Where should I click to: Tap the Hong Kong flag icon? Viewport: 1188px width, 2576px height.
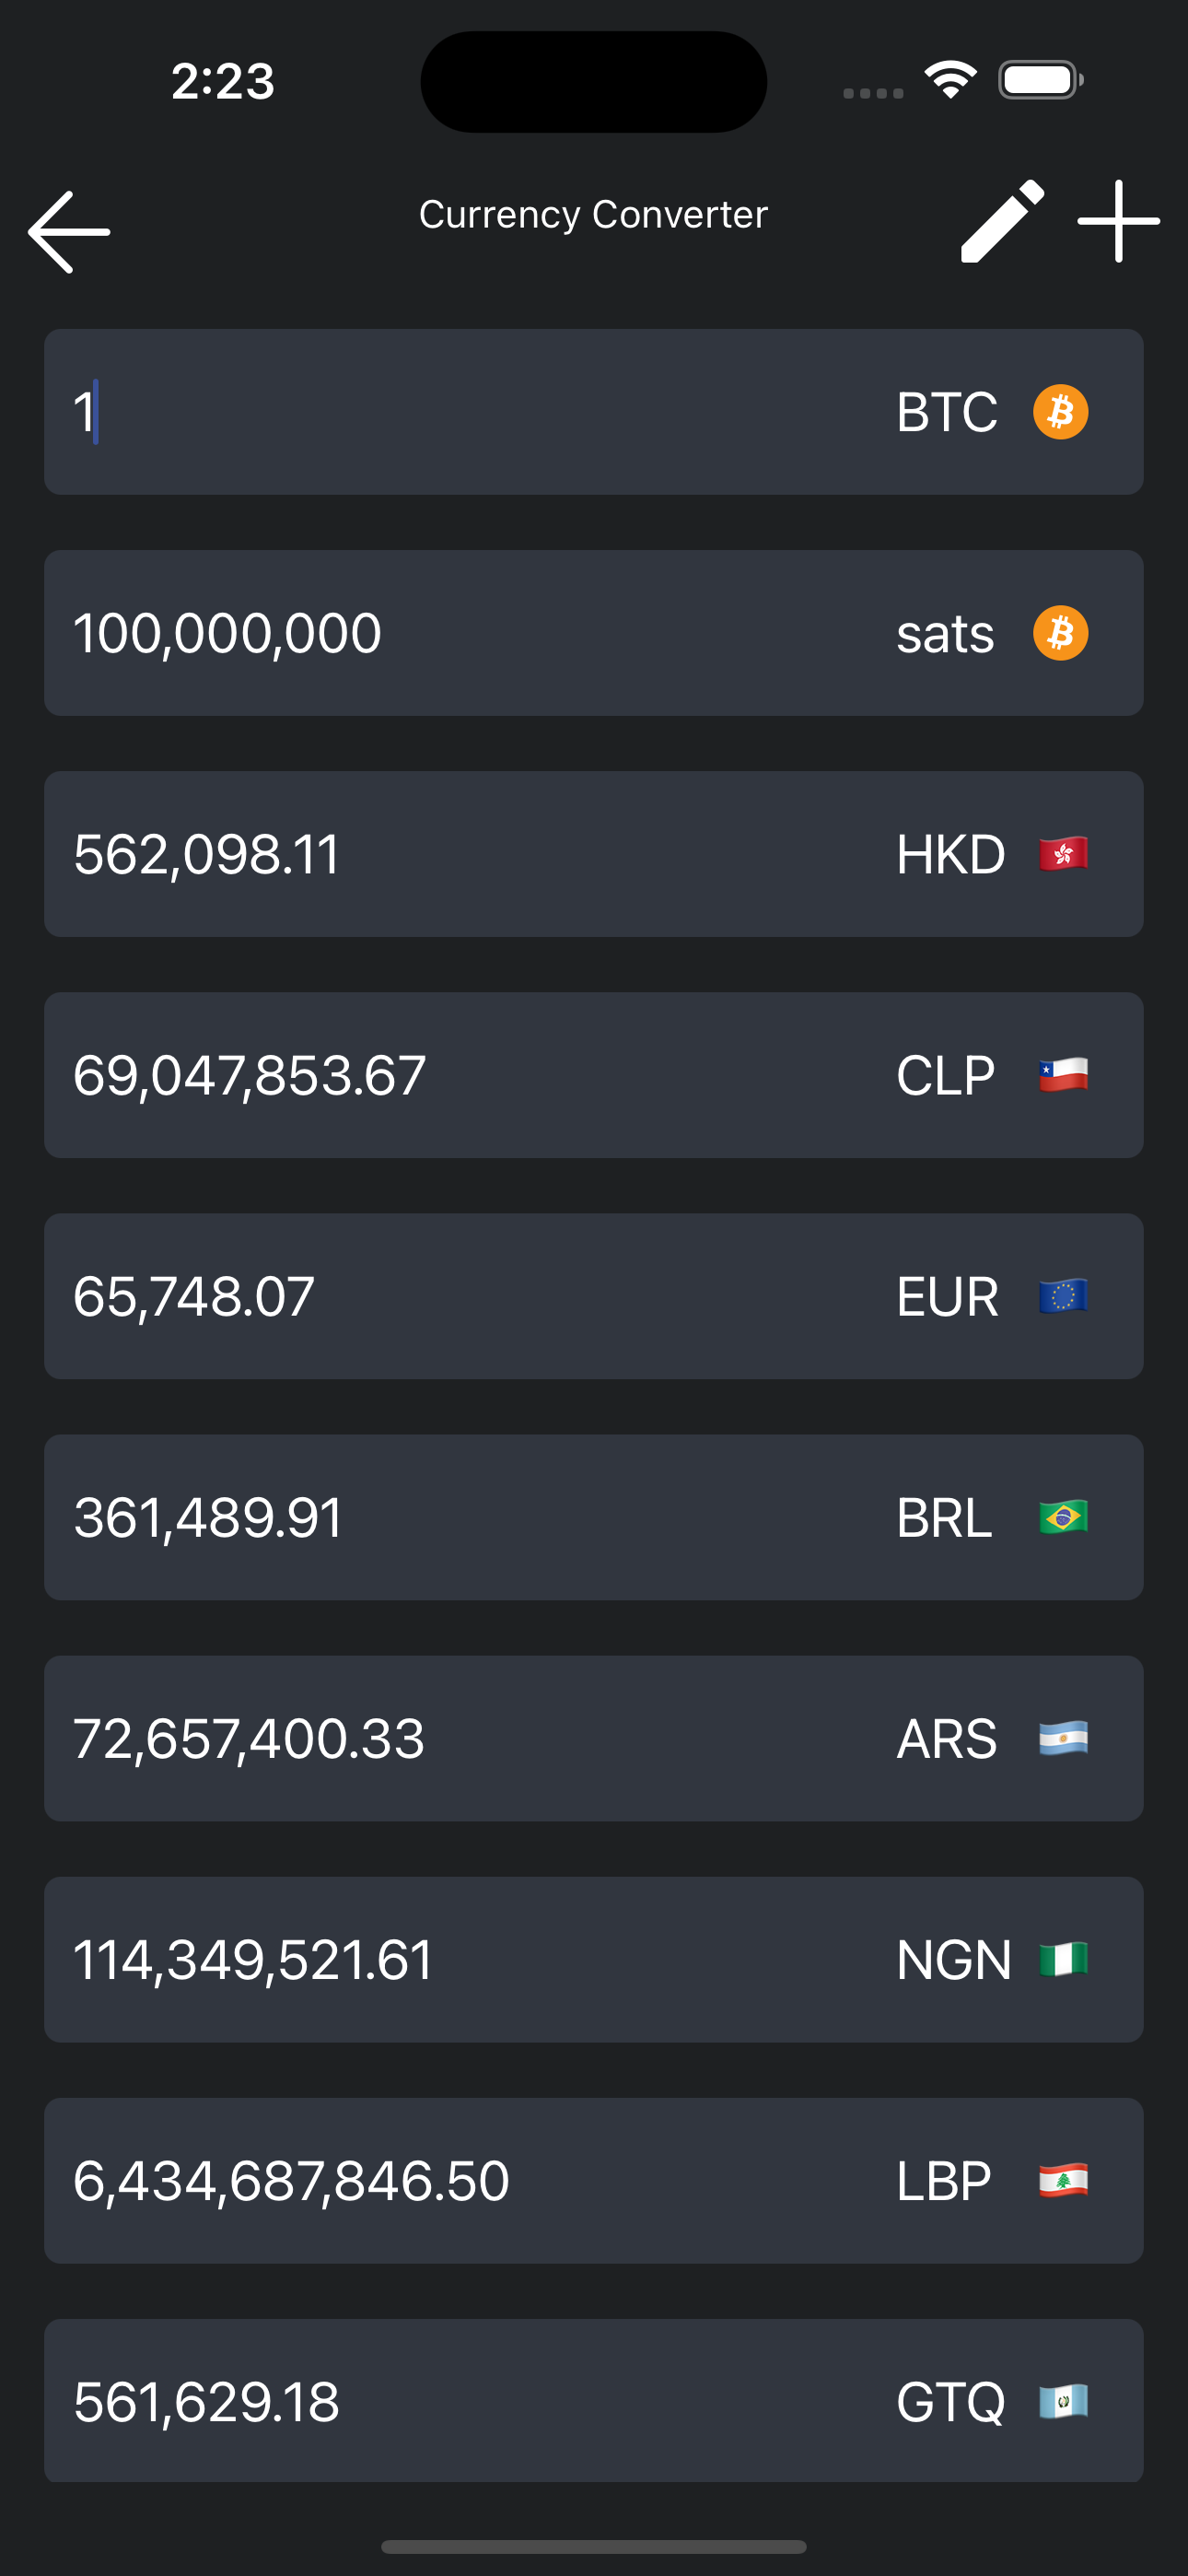coord(1062,854)
